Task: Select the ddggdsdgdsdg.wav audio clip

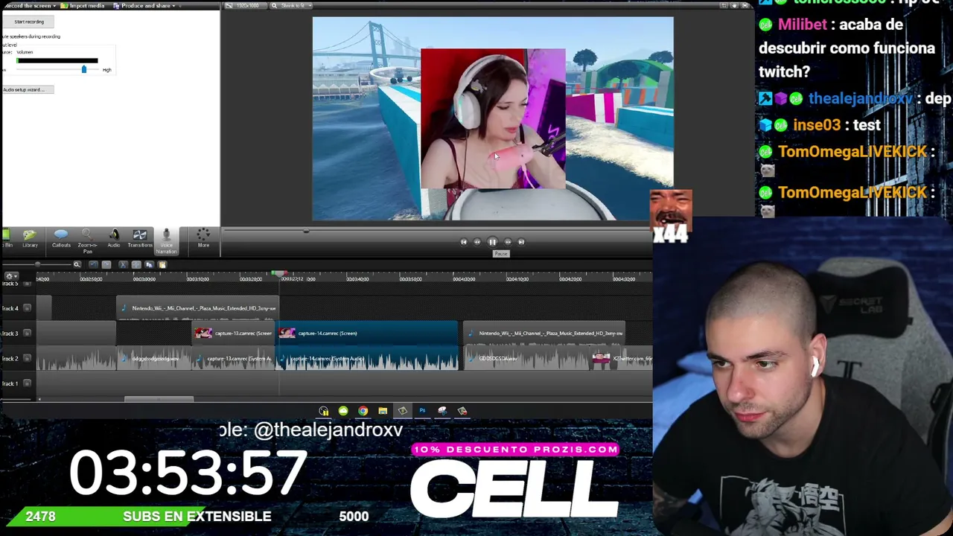Action: (156, 359)
